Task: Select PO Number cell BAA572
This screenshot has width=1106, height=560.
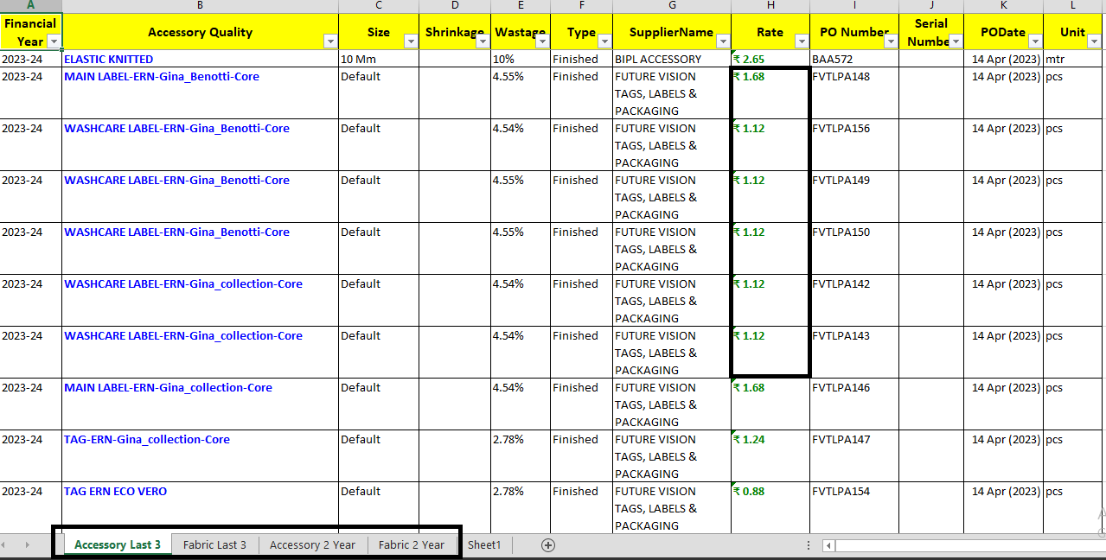Action: [x=854, y=59]
